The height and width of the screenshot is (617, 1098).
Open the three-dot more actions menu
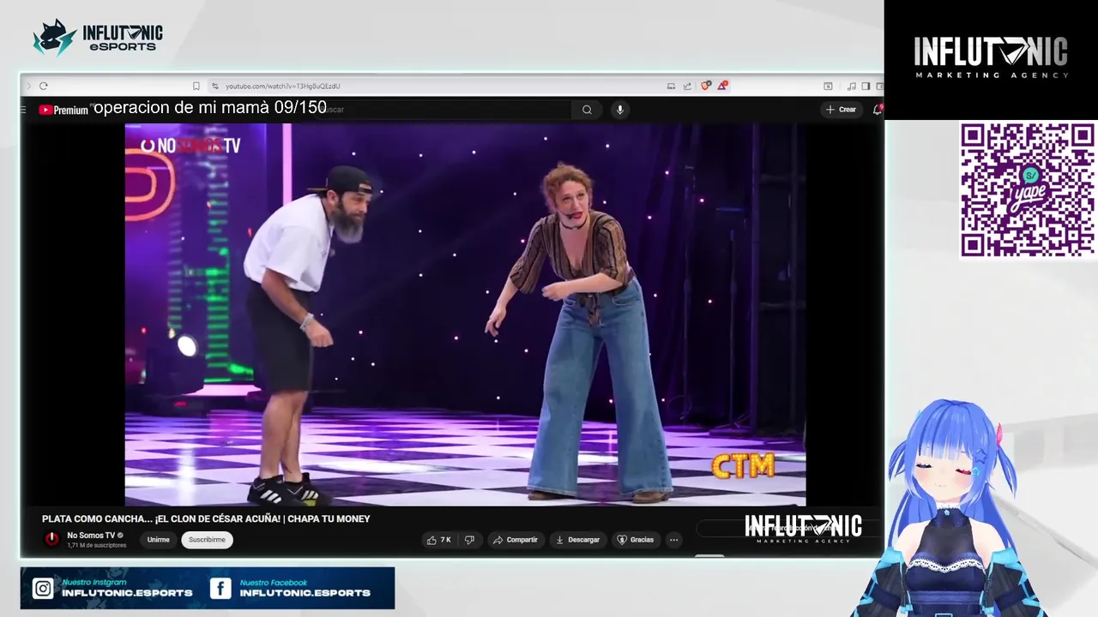(x=673, y=540)
